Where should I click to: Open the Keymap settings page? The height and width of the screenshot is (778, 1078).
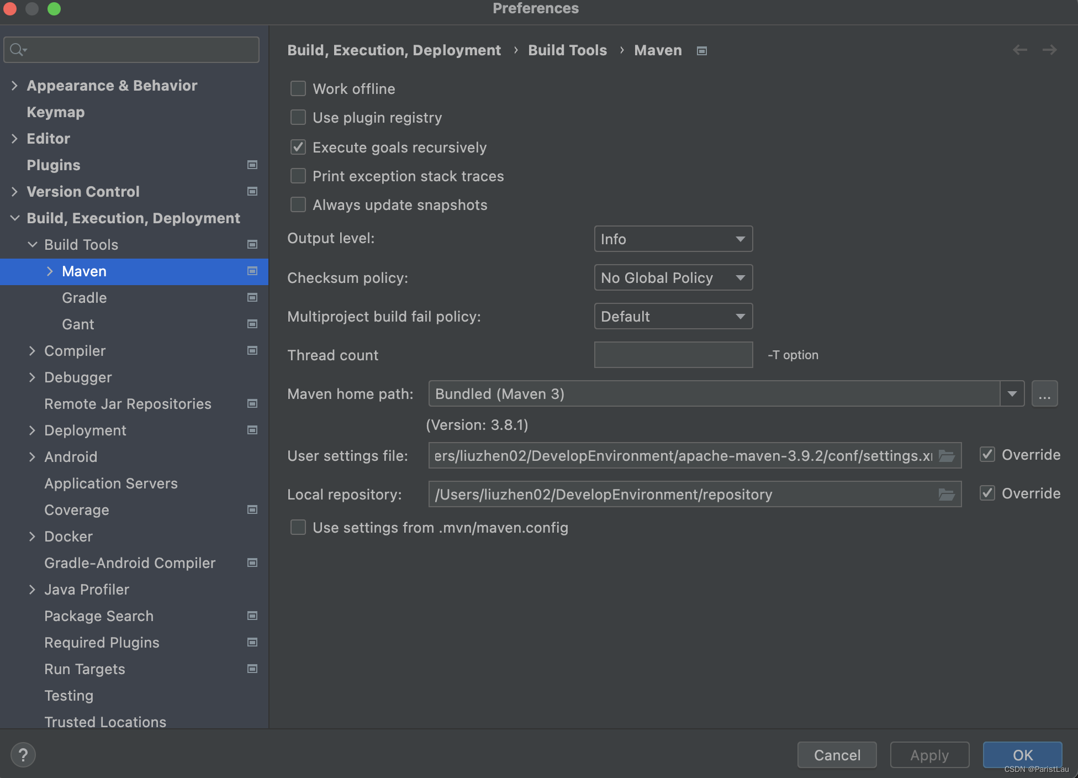point(56,112)
